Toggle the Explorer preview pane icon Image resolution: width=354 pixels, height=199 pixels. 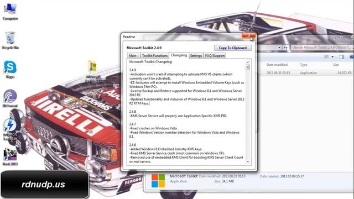tap(342, 56)
